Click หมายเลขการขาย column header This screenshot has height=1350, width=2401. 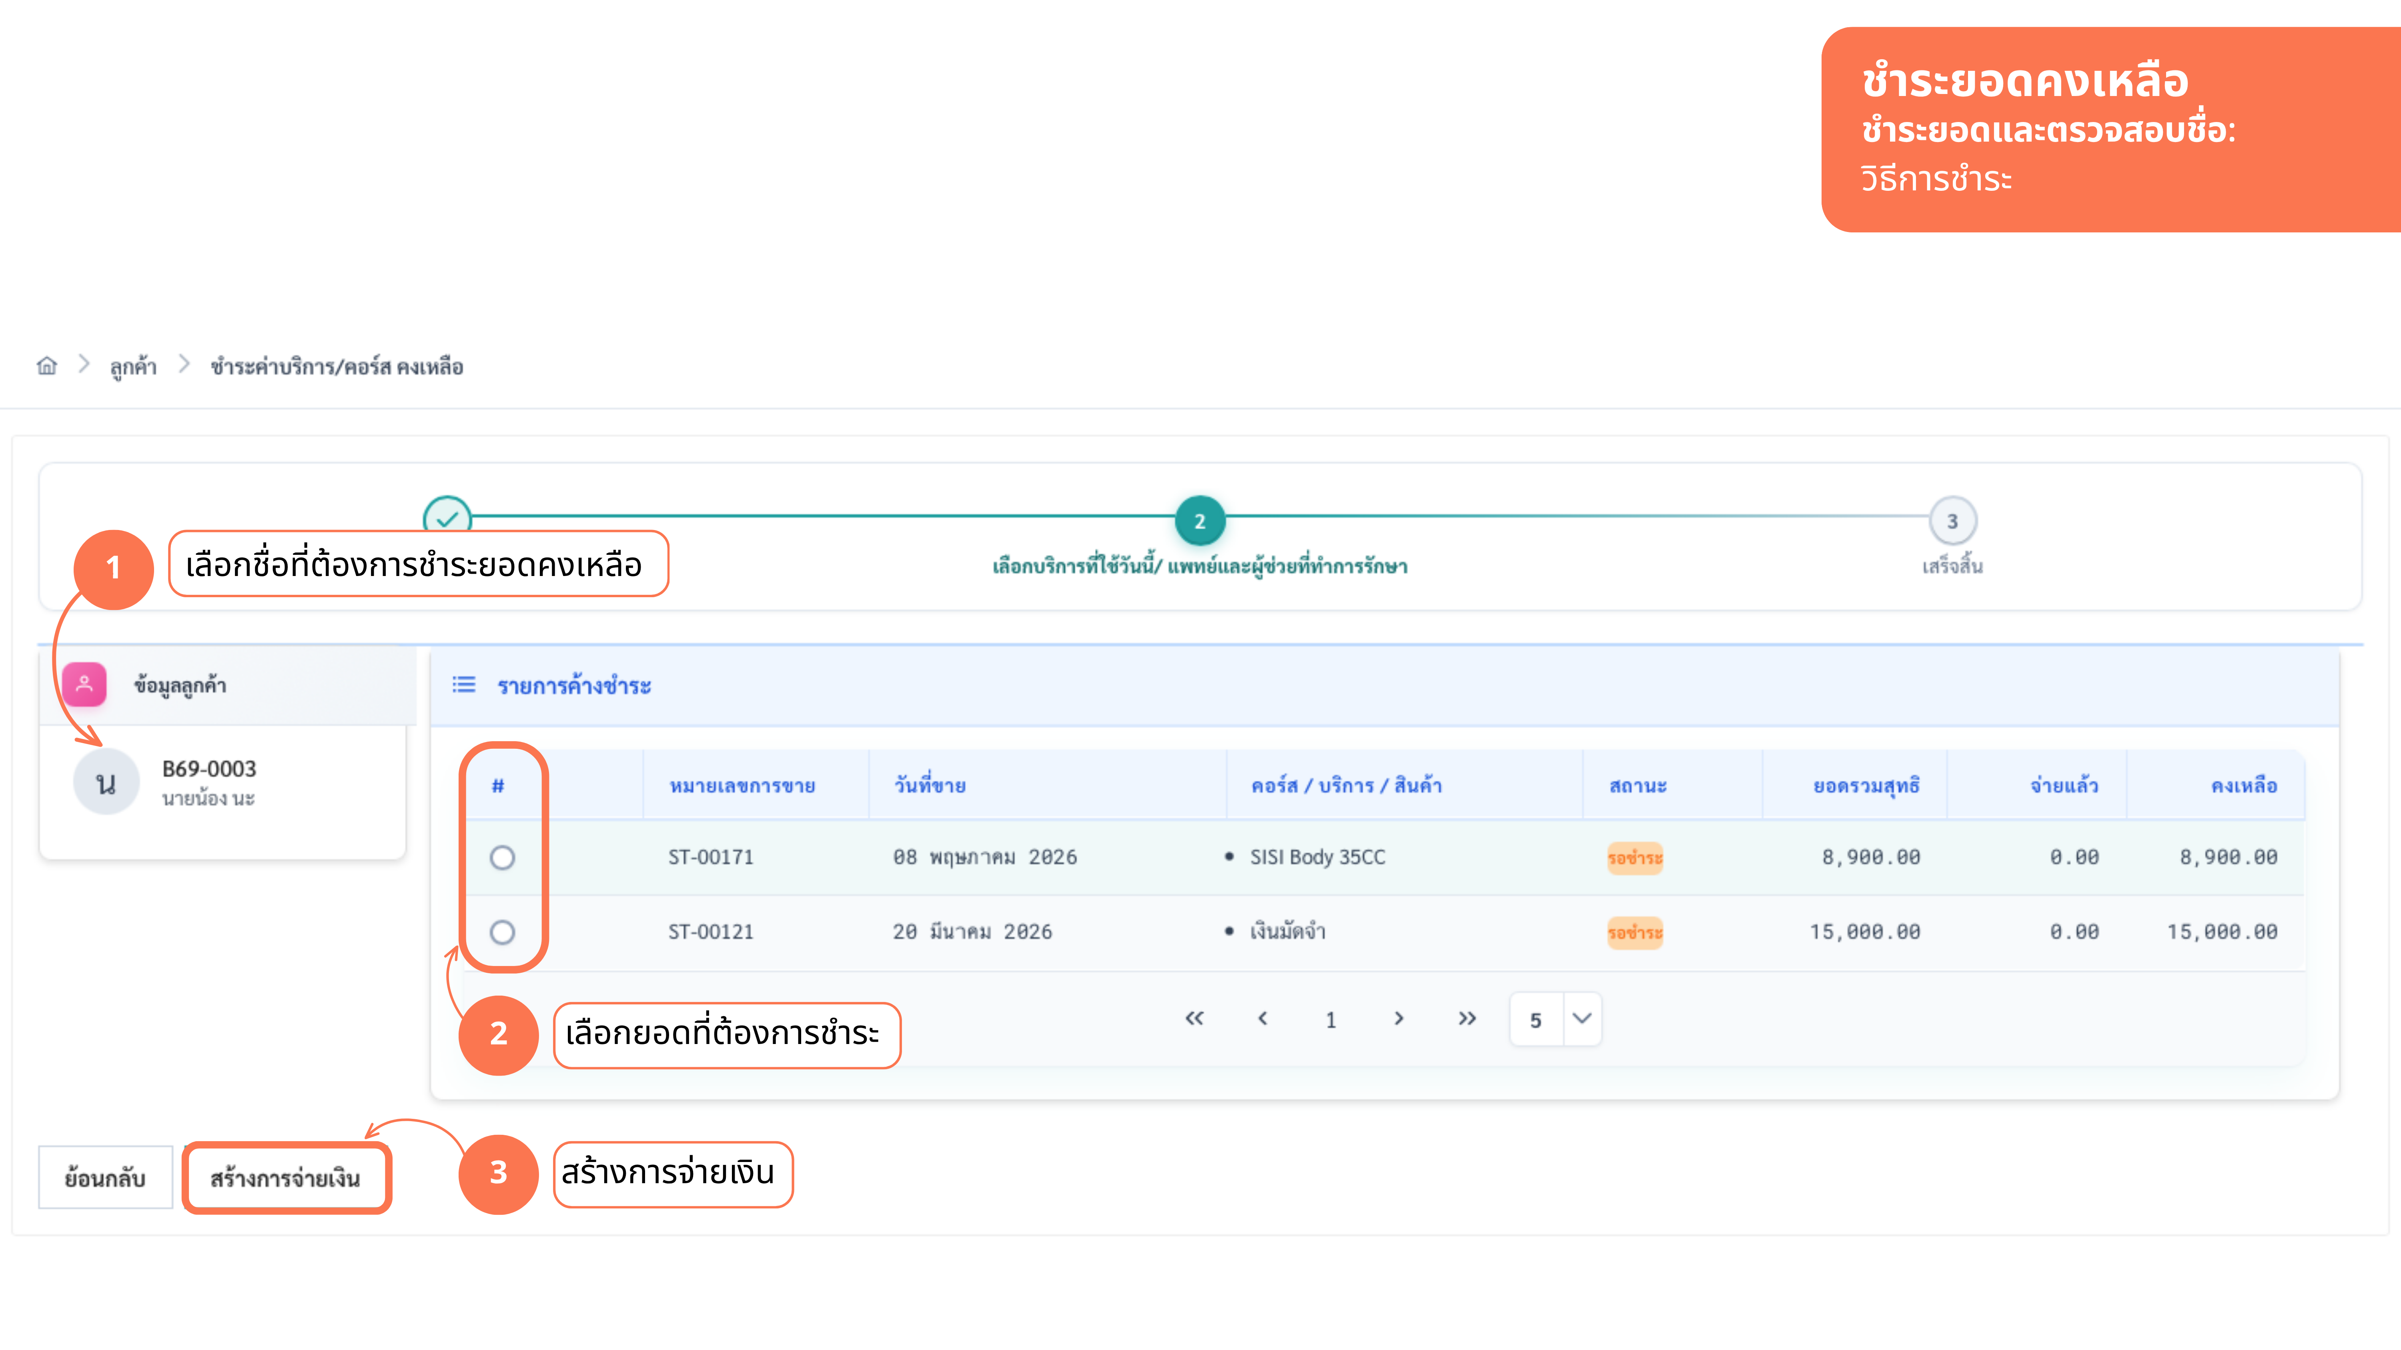(x=742, y=786)
